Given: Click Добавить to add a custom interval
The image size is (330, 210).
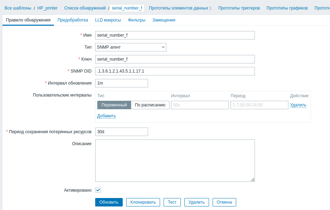Looking at the screenshot, I should coord(106,116).
